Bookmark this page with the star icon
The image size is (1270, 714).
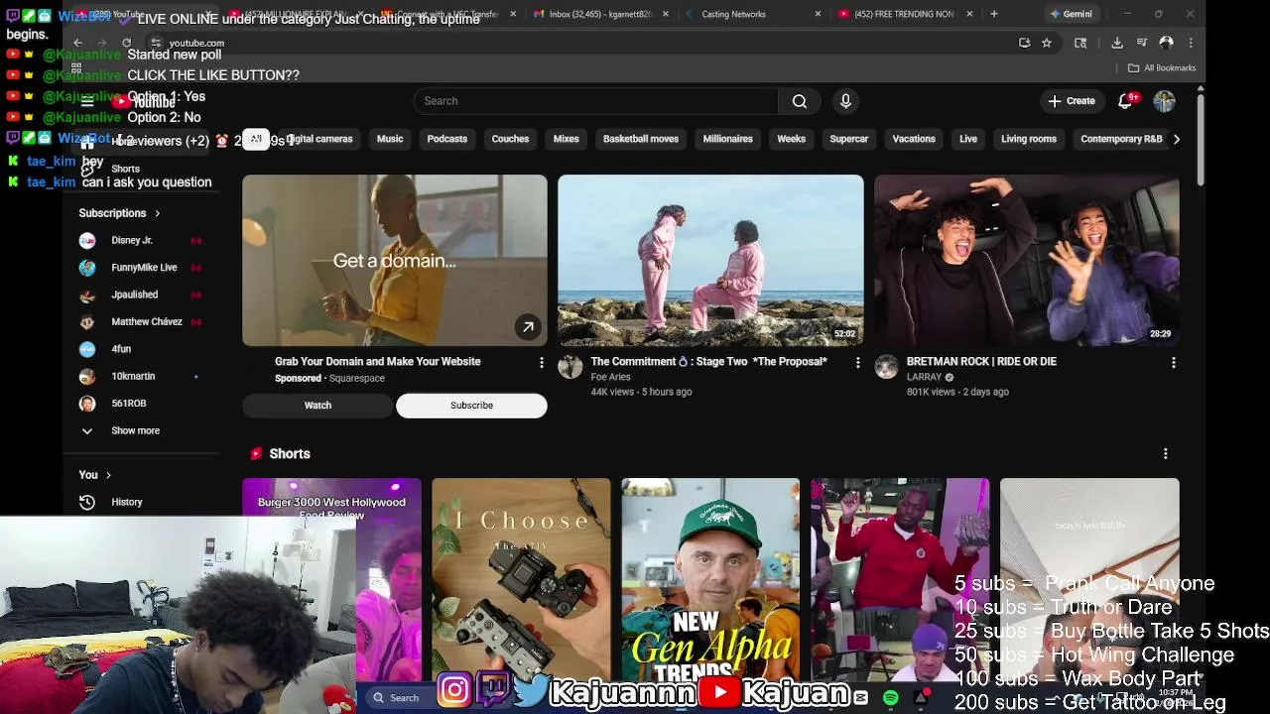(x=1046, y=43)
